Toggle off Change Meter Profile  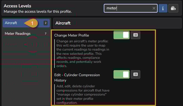pyautogui.click(x=122, y=35)
